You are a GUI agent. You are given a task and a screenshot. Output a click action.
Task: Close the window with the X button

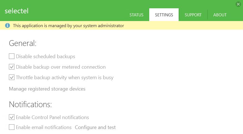click(x=238, y=4)
